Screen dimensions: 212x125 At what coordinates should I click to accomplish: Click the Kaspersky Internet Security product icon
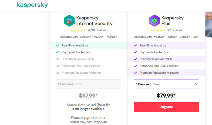pyautogui.click(x=69, y=20)
